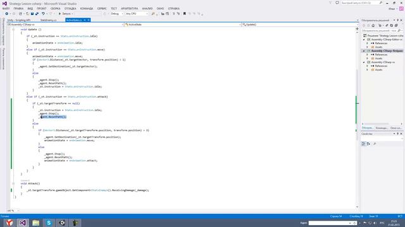
Task: Pin toggle for Solution Explorer panel
Action: click(x=398, y=20)
